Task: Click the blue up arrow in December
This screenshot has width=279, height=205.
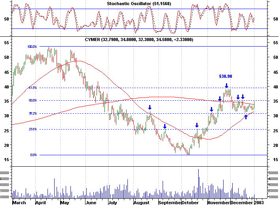Action: click(246, 117)
